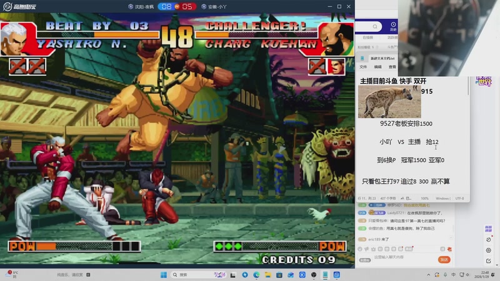The width and height of the screenshot is (500, 281).
Task: Close the game emulator window
Action: [x=349, y=6]
